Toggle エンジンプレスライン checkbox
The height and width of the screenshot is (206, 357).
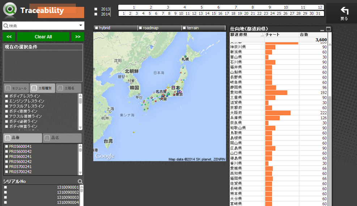click(x=7, y=101)
